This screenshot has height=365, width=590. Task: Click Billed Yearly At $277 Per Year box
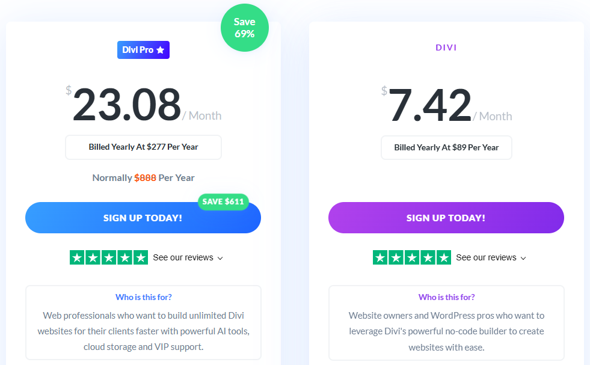[x=143, y=147]
